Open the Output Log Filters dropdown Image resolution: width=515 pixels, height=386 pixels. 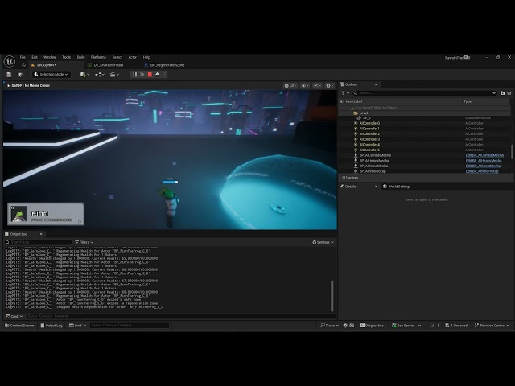coord(84,242)
